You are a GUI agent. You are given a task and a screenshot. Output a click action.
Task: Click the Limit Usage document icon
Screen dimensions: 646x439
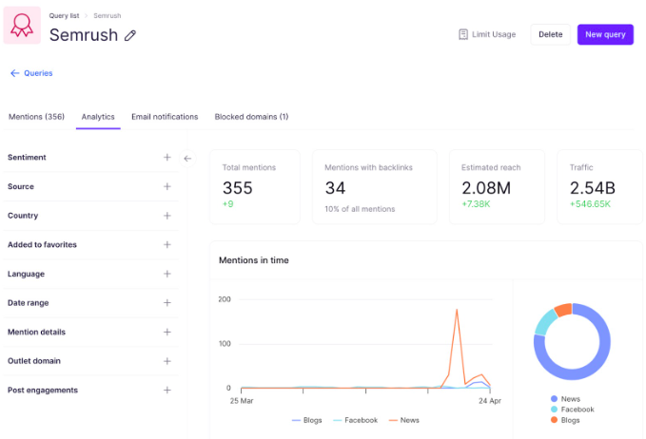click(x=463, y=34)
